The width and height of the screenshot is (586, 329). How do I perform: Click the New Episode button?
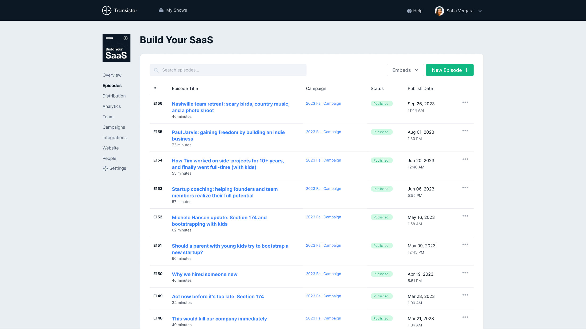click(x=450, y=70)
